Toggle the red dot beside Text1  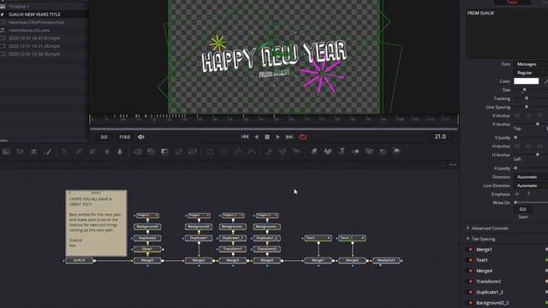(470, 260)
